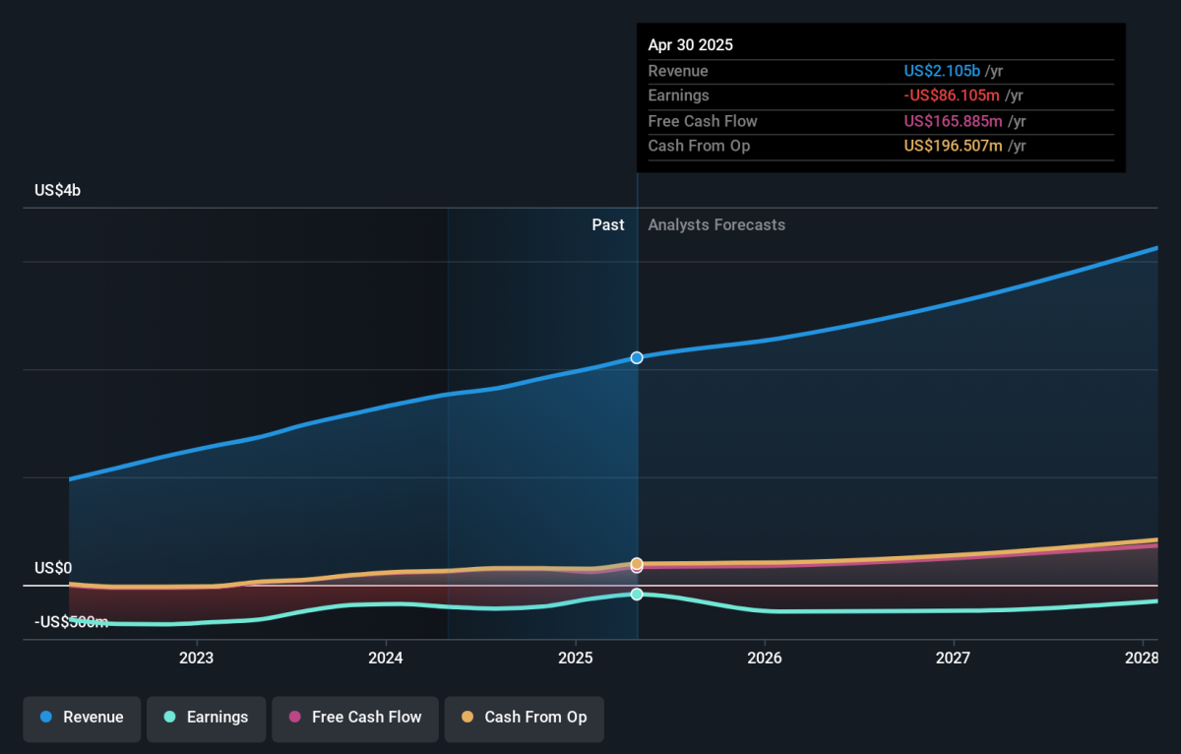Click the US$4b y-axis label
The image size is (1181, 754).
coord(57,190)
